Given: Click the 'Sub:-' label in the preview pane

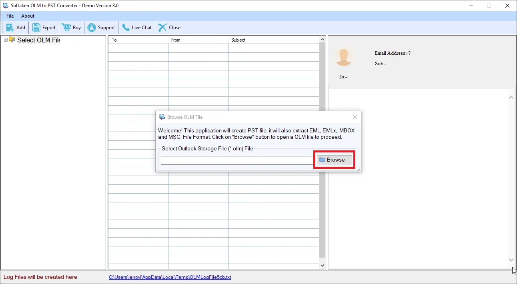Looking at the screenshot, I should [x=381, y=64].
